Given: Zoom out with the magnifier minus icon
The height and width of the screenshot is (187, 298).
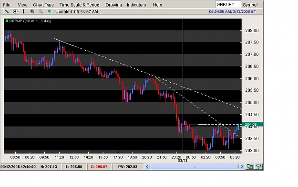Looking at the screenshot, I should (x=41, y=11).
